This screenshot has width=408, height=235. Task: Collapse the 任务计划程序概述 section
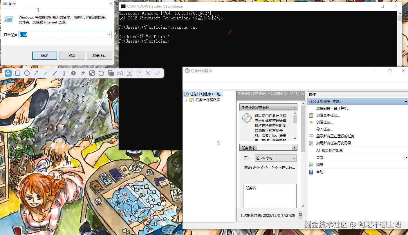point(295,108)
